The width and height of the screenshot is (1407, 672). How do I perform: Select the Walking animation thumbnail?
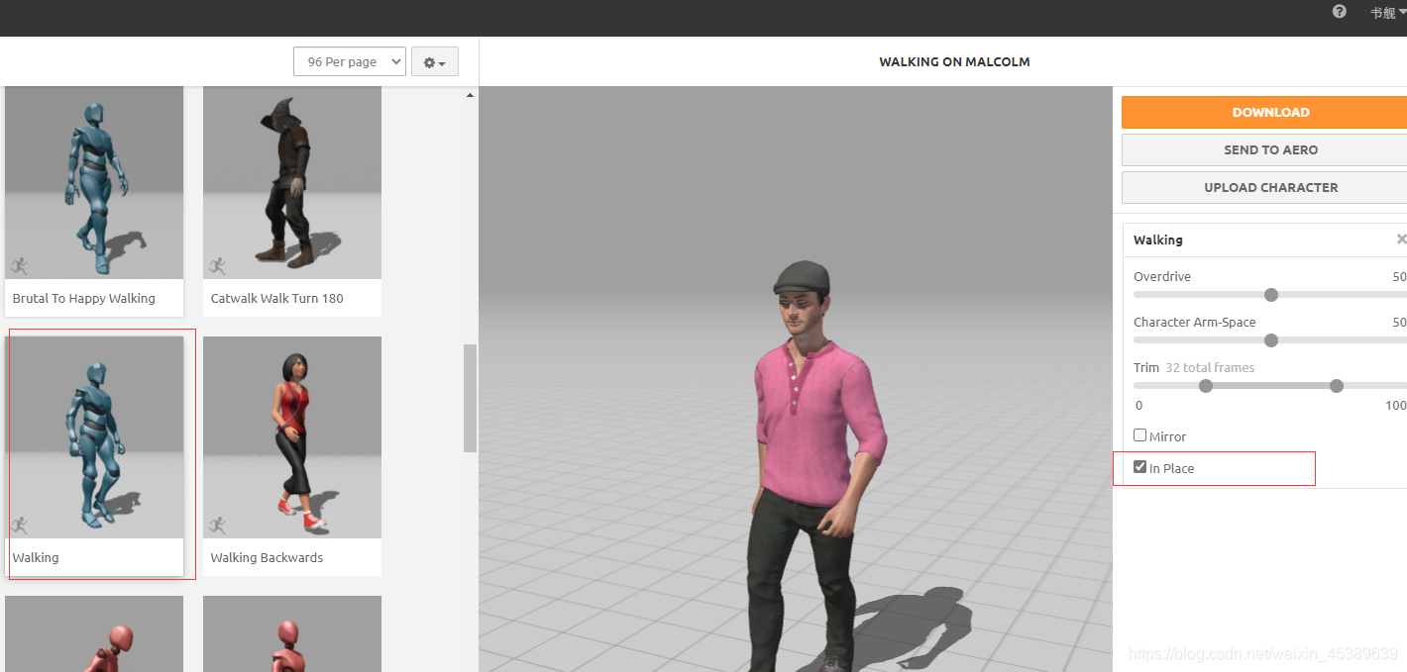tap(94, 437)
